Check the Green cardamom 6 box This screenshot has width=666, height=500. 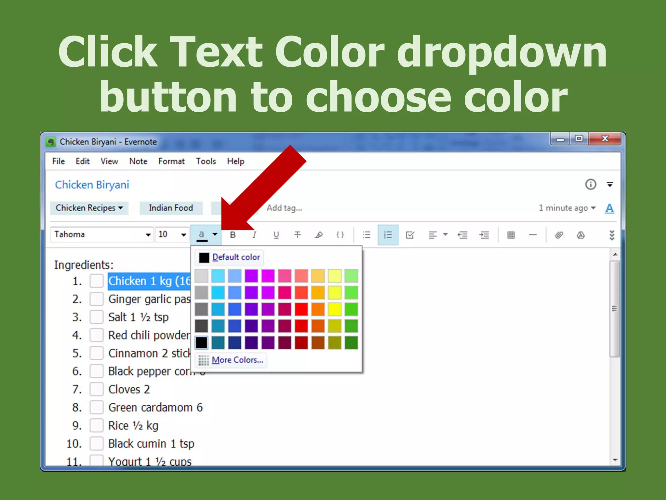[x=97, y=407]
